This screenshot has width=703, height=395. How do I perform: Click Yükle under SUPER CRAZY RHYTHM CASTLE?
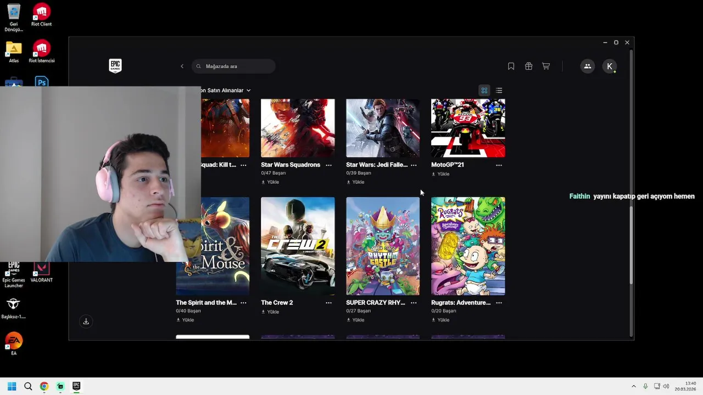click(x=355, y=320)
